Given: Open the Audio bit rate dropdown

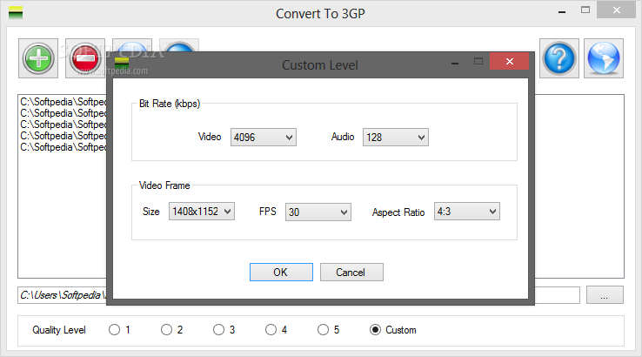Looking at the screenshot, I should (x=396, y=138).
